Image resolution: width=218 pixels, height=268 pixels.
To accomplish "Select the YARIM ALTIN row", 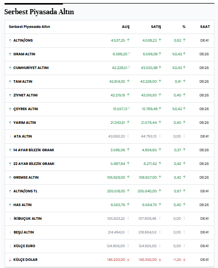I will [x=110, y=123].
